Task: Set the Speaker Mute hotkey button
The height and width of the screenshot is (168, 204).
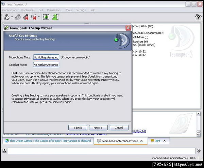Action: coord(46,65)
